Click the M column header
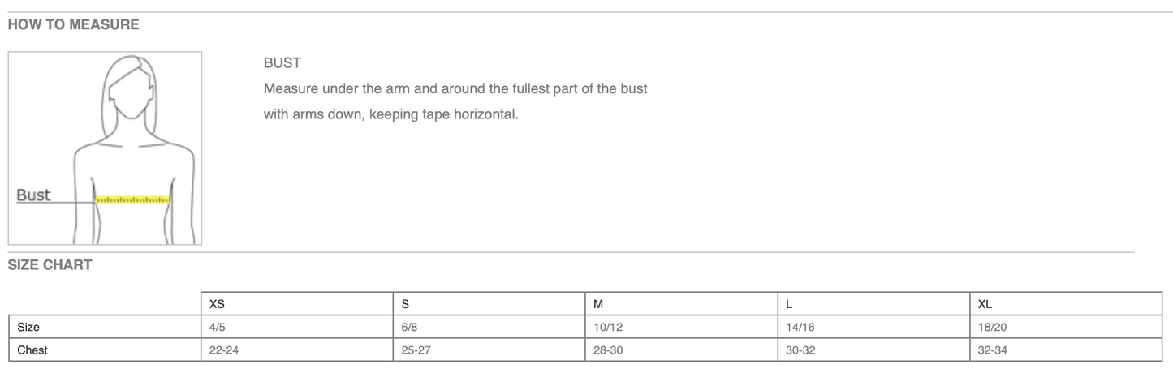 [x=598, y=304]
